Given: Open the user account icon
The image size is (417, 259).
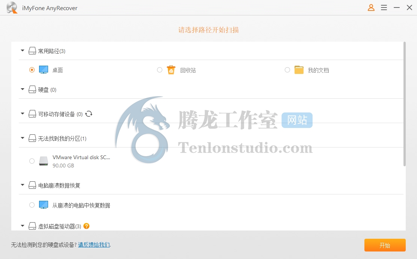Looking at the screenshot, I should coord(371,8).
